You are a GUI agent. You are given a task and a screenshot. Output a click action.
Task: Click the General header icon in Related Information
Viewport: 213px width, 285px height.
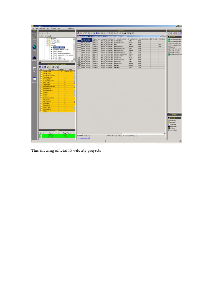pos(169,37)
